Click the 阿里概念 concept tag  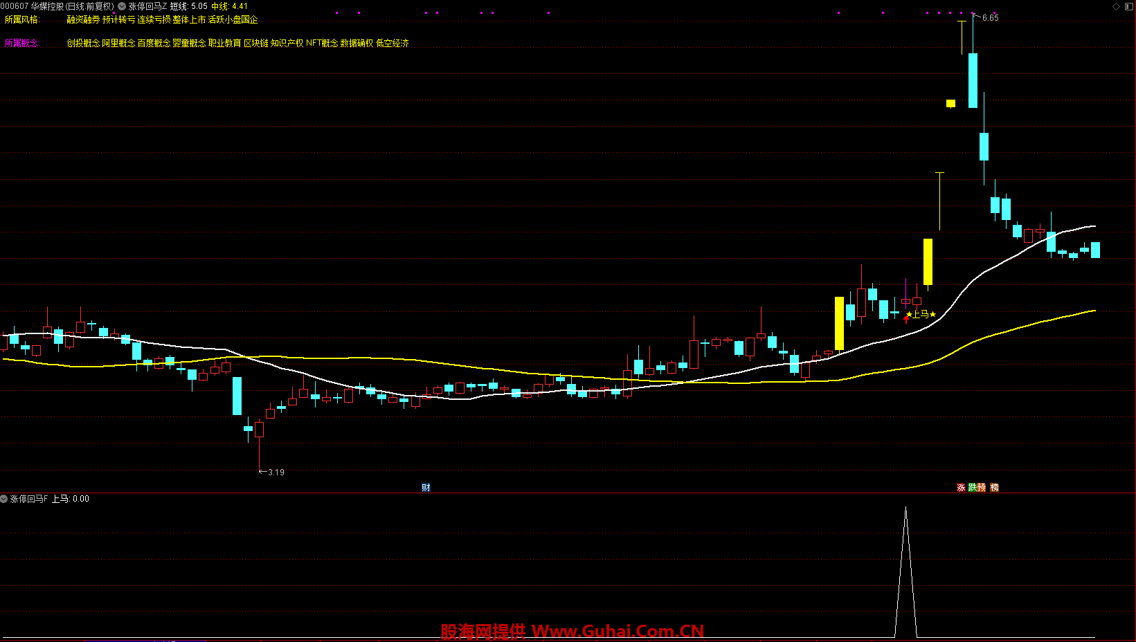(118, 43)
